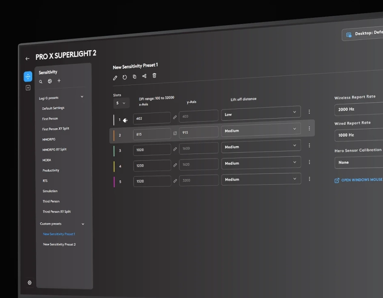
Task: Open more options for slot 3
Action: click(309, 145)
